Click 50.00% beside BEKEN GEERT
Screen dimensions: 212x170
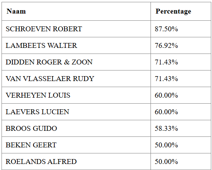pos(166,145)
